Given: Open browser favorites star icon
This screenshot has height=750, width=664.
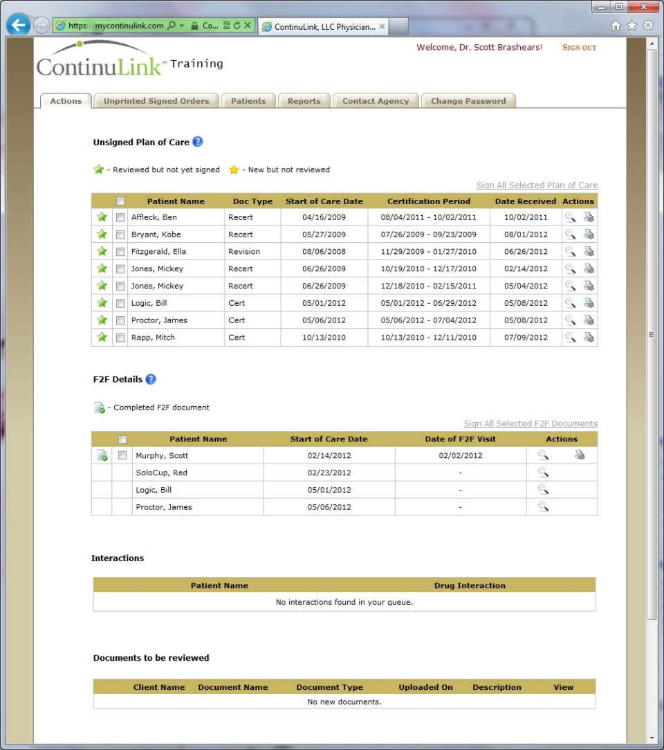Looking at the screenshot, I should tap(632, 26).
